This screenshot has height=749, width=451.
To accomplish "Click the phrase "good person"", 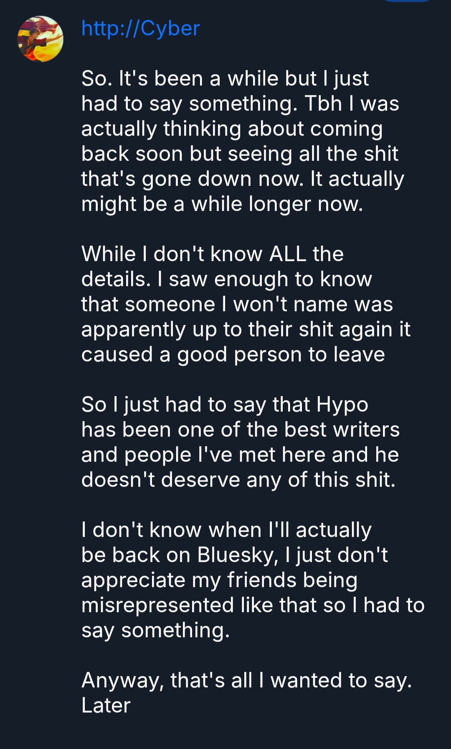I will tap(239, 354).
